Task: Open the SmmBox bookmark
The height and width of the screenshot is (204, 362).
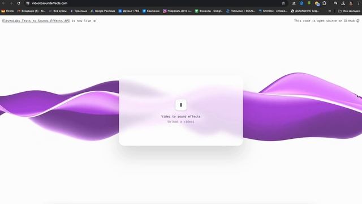Action: pyautogui.click(x=273, y=11)
